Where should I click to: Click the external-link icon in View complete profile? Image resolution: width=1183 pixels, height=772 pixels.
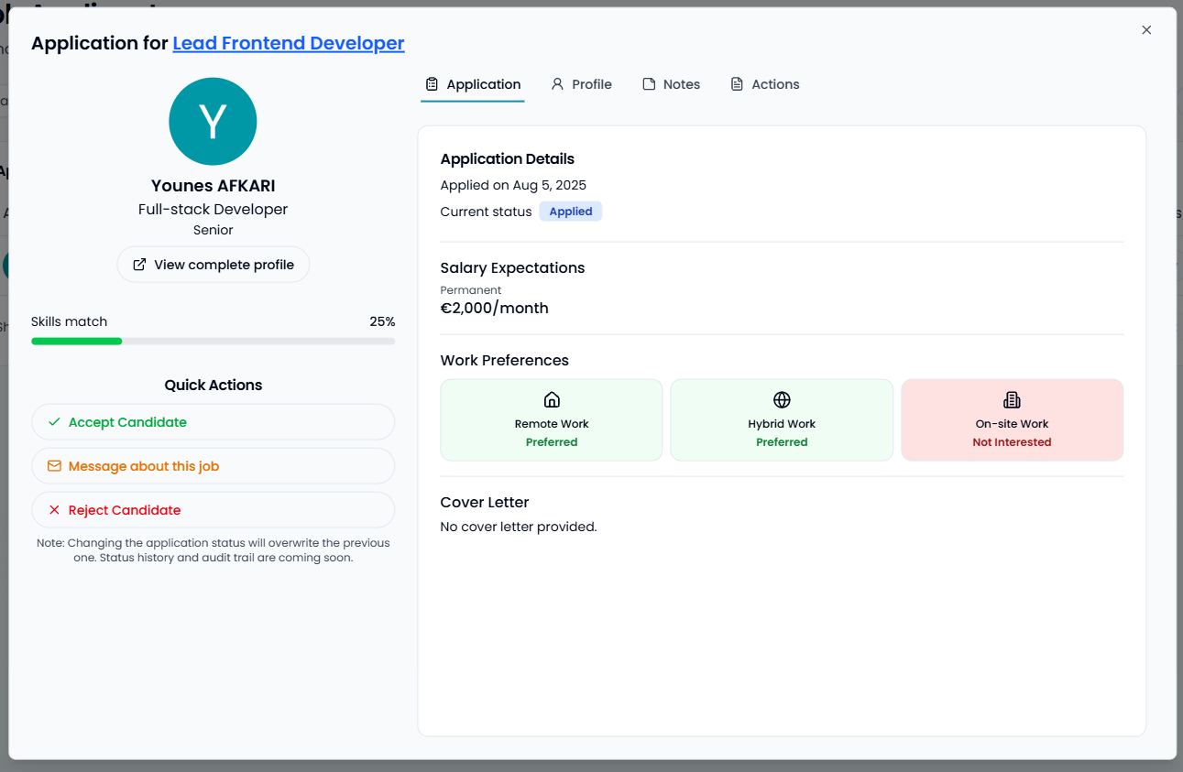(x=139, y=264)
